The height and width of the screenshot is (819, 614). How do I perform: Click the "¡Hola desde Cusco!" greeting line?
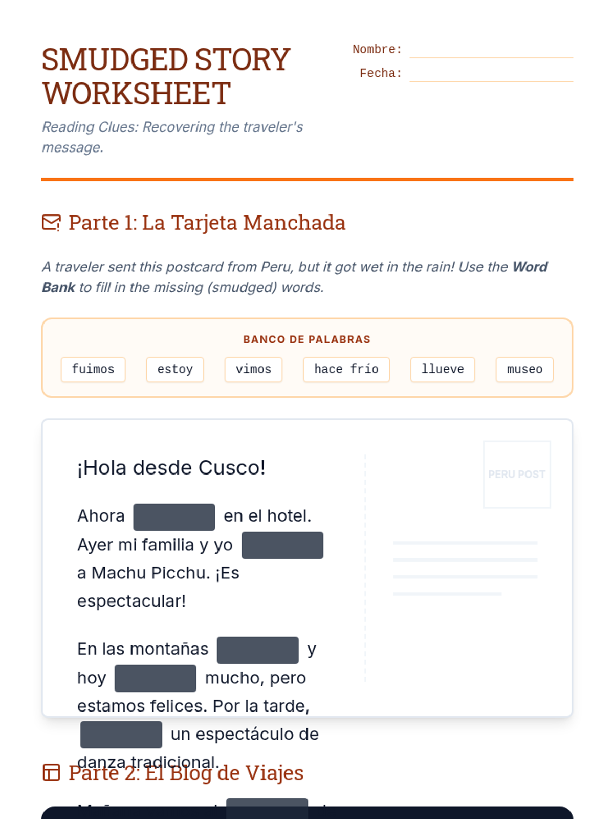(x=171, y=468)
